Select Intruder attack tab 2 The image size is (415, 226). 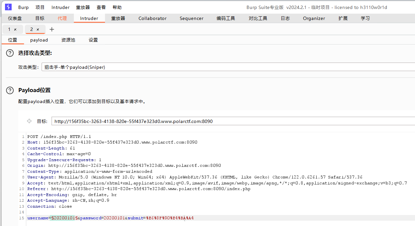[32, 30]
